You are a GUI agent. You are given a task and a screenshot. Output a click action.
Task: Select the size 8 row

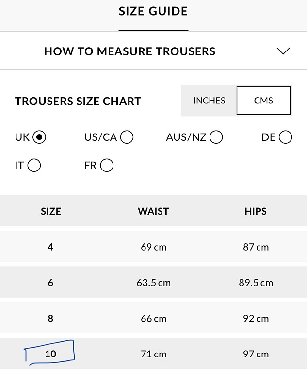(x=153, y=318)
